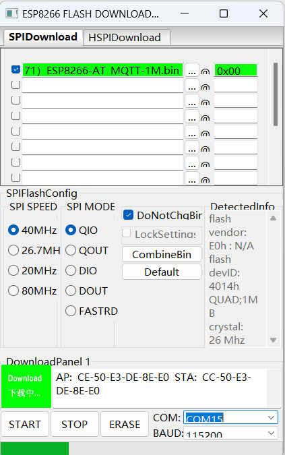This screenshot has width=285, height=455.
Task: Uncheck the ESP8266-AT_MQTT-1M.bin file checkbox
Action: pyautogui.click(x=15, y=69)
